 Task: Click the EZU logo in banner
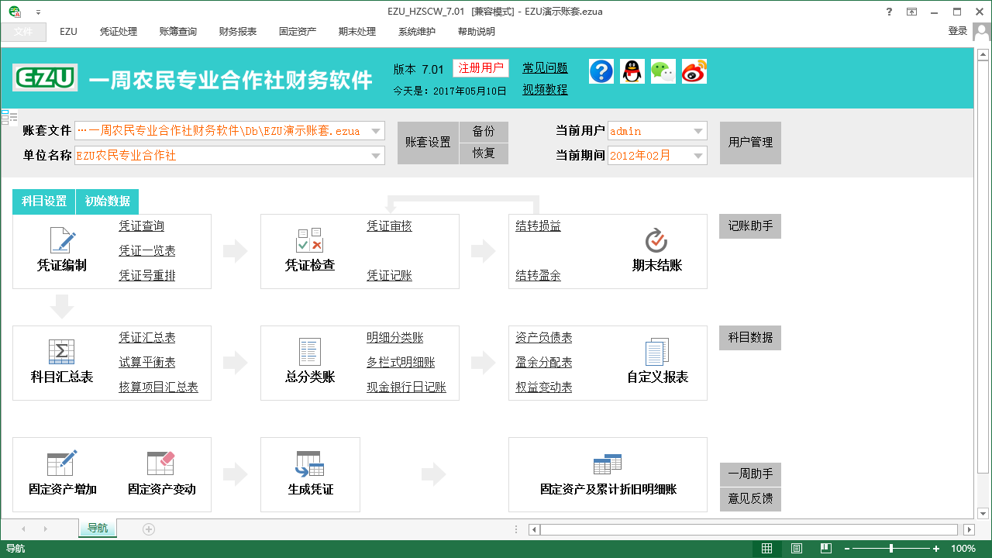[x=45, y=77]
